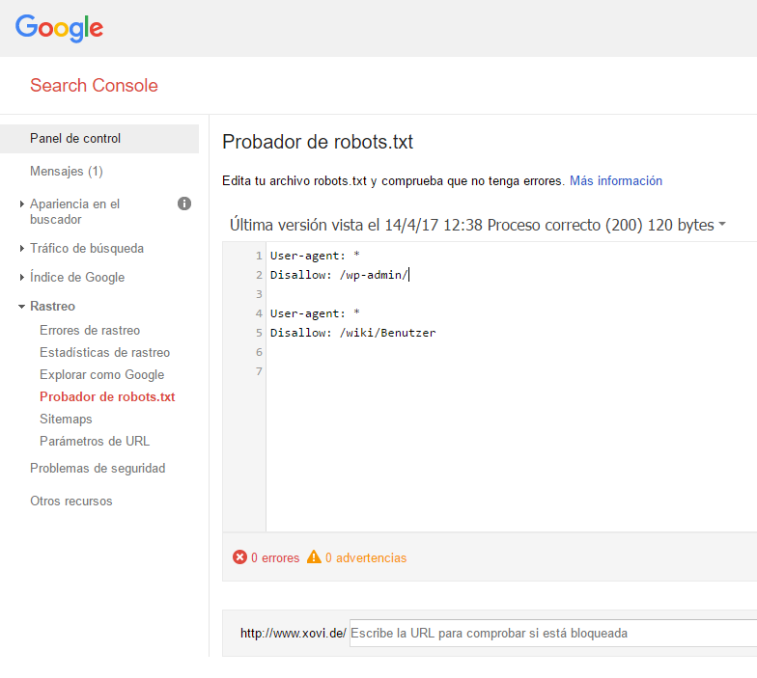Image resolution: width=757 pixels, height=678 pixels.
Task: Select Probador de robots.txt in sidebar
Action: tap(107, 397)
